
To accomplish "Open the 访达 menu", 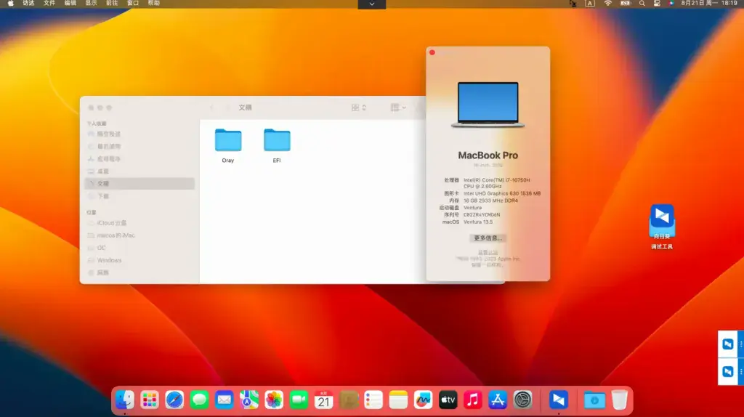I will 28,4.
